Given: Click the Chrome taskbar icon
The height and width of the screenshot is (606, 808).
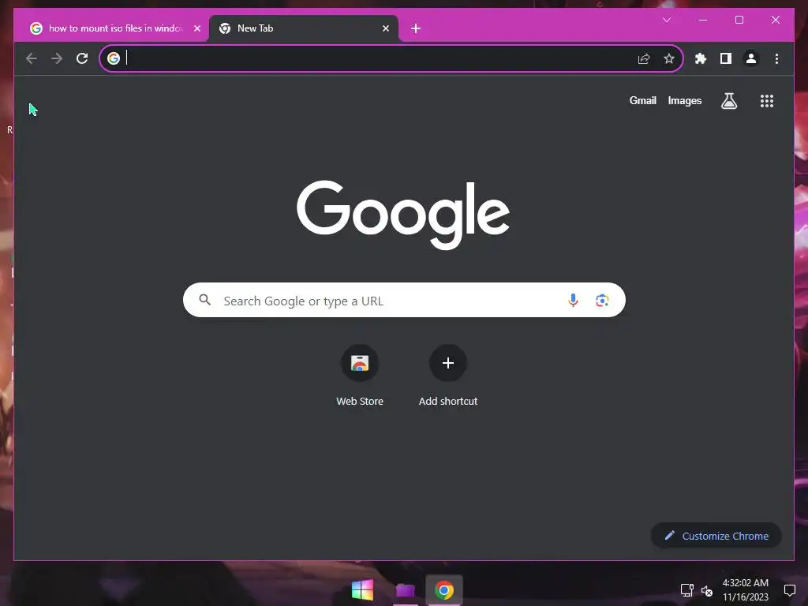Looking at the screenshot, I should tap(444, 590).
